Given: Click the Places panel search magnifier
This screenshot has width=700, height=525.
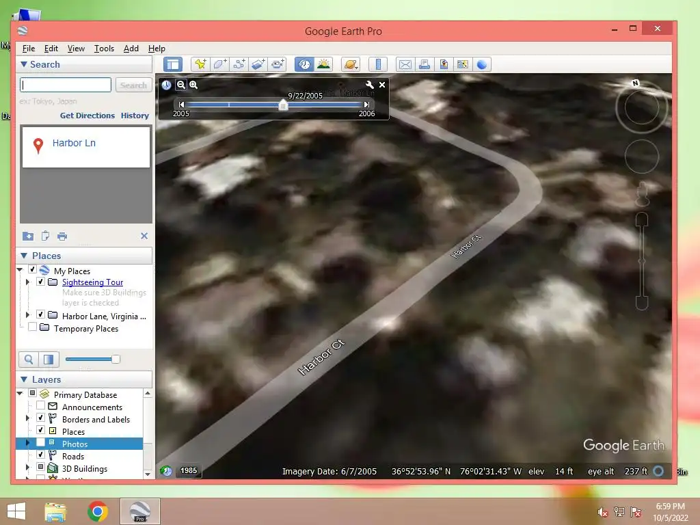Looking at the screenshot, I should click(29, 359).
